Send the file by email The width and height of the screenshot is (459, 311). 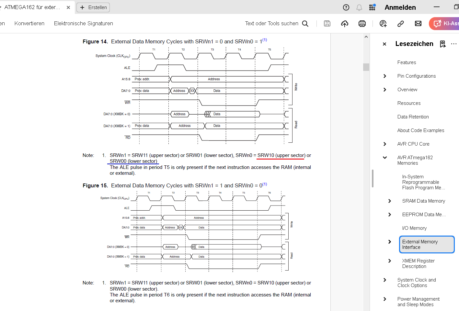click(418, 23)
